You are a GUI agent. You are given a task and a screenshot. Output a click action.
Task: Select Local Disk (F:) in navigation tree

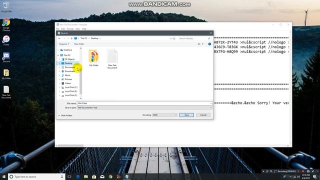[71, 95]
